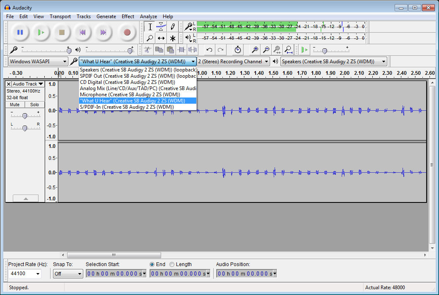This screenshot has height=295, width=439.
Task: Select the Envelope tool
Action: tap(161, 27)
